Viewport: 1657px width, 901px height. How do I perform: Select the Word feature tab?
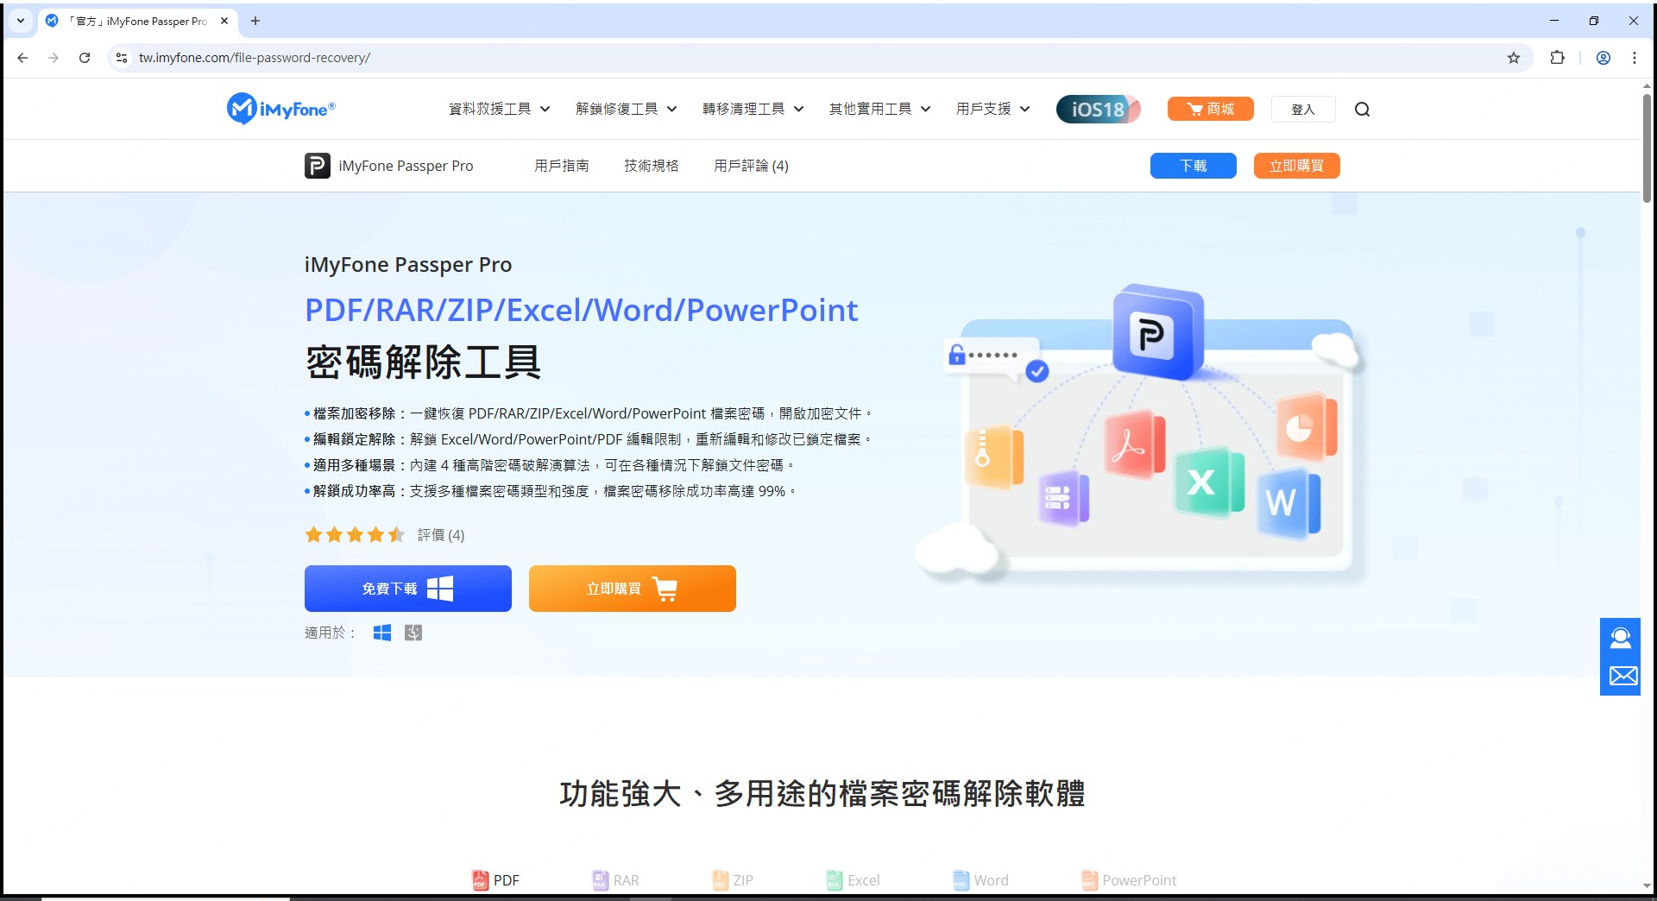pyautogui.click(x=980, y=880)
